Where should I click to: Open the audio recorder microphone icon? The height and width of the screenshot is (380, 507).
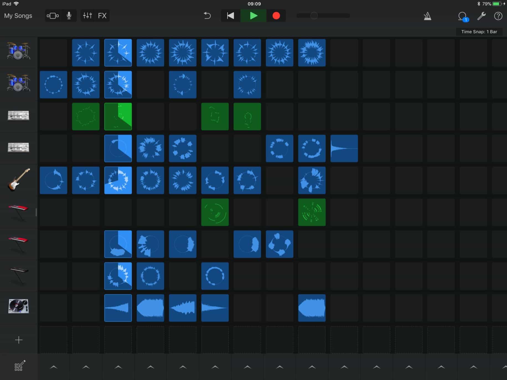(x=69, y=16)
